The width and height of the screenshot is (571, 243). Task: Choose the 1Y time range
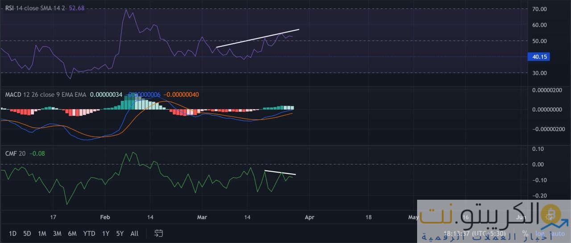tap(106, 233)
